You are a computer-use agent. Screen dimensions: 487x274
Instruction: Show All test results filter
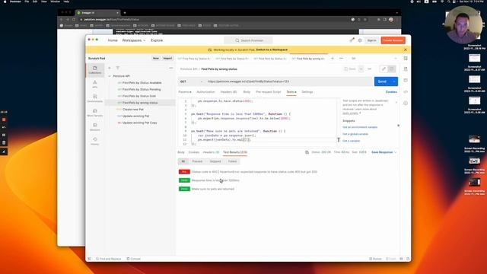click(183, 161)
